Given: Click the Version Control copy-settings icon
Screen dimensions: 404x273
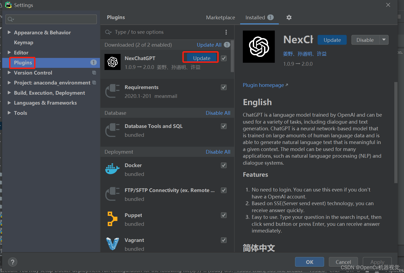Looking at the screenshot, I should tap(94, 73).
